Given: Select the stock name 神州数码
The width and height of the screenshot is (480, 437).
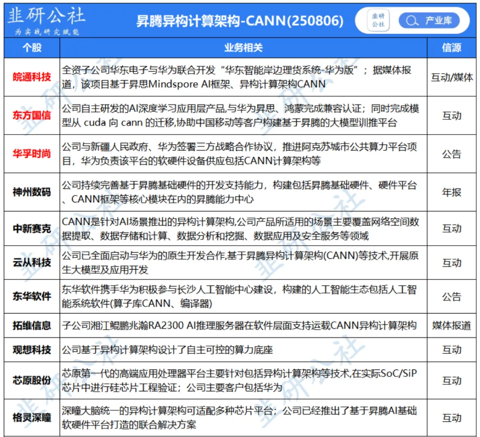Looking at the screenshot, I should [x=32, y=192].
